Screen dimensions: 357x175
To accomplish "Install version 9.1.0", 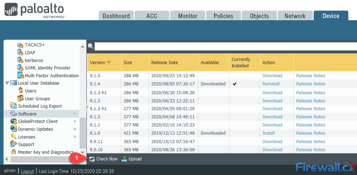I will click(x=269, y=133).
